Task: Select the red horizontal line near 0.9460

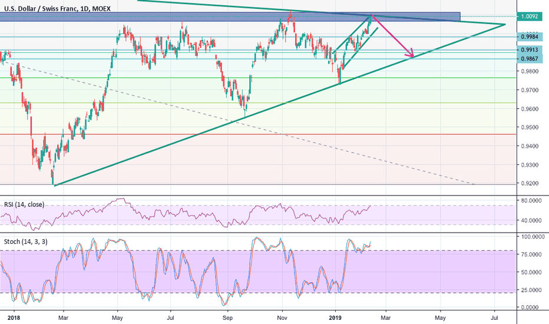Action: tap(258, 134)
